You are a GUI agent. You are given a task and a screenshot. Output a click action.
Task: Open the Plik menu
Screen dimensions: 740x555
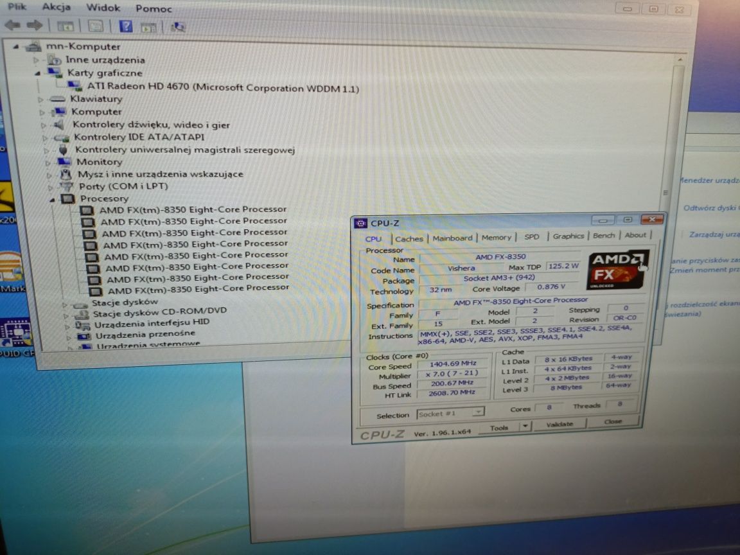tap(17, 6)
